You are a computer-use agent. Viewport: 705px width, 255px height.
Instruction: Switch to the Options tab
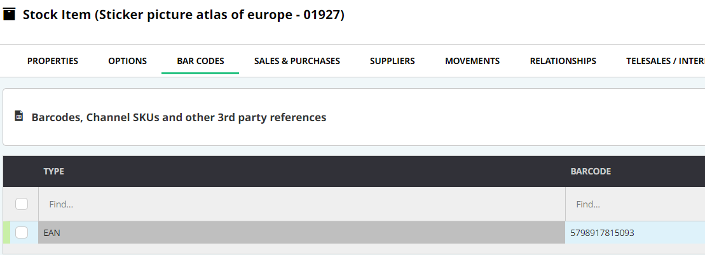click(127, 61)
